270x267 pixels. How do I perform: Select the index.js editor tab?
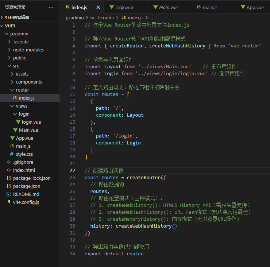point(82,7)
